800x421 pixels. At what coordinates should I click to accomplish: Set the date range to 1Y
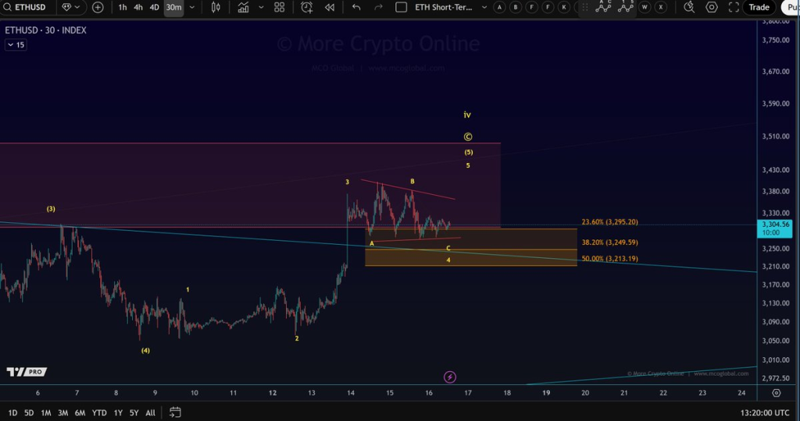tap(118, 413)
